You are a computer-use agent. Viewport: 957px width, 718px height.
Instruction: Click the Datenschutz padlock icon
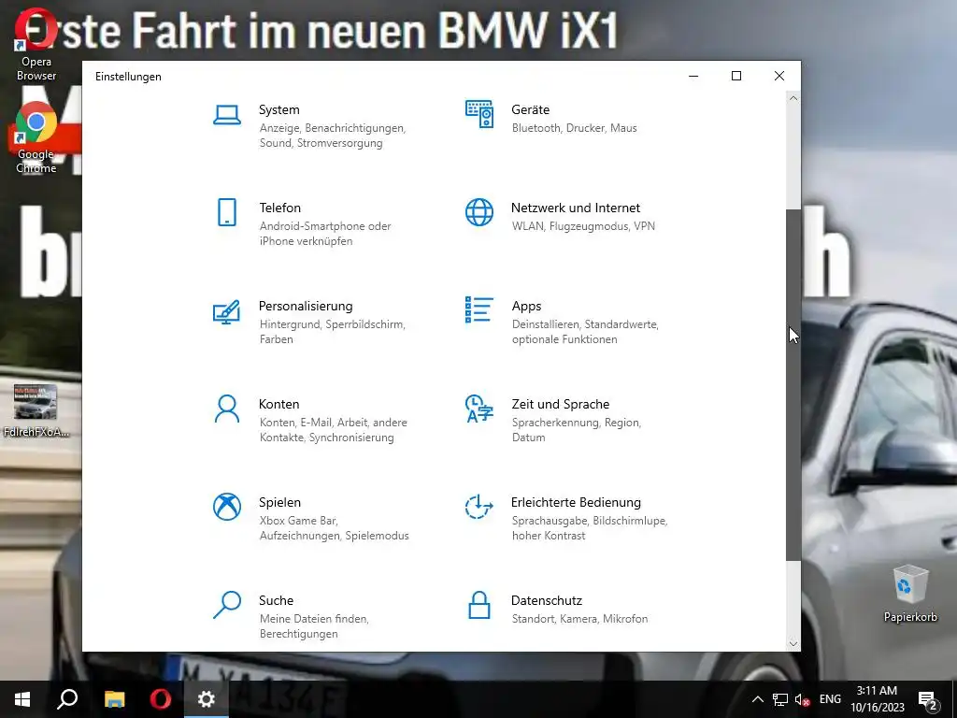coord(479,605)
